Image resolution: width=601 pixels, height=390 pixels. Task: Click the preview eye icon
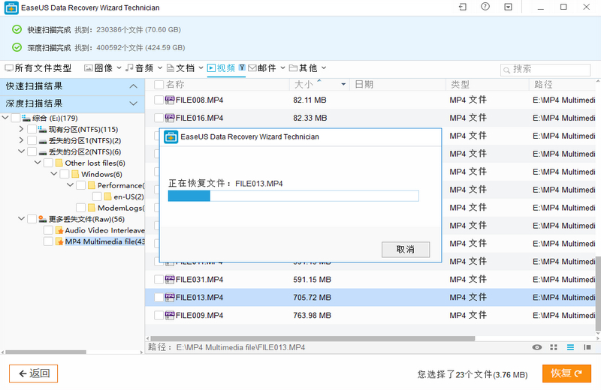(536, 347)
